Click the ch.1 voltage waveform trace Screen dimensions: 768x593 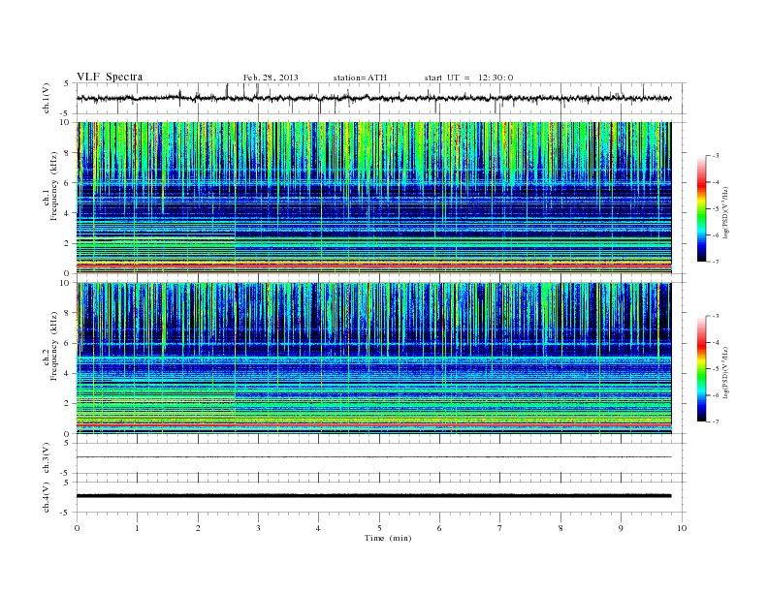coord(373,98)
